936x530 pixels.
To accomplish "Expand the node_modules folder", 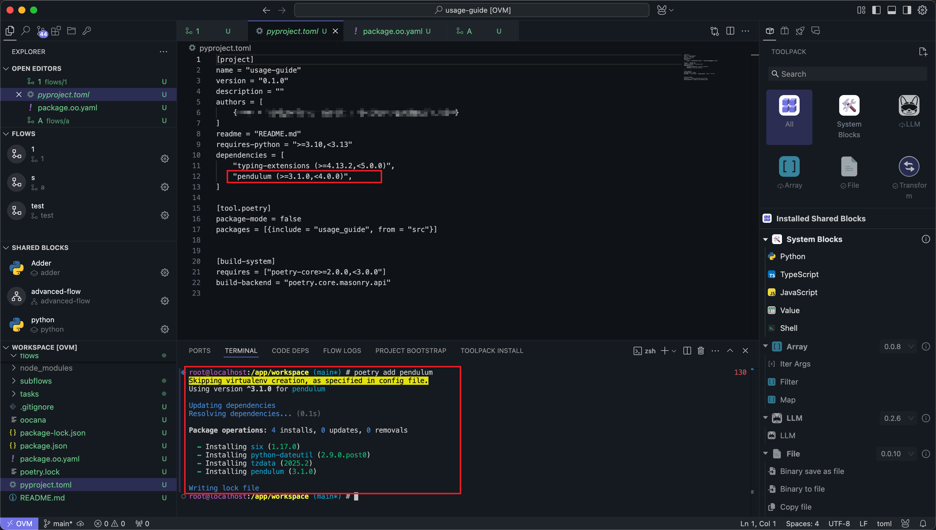I will pos(46,368).
